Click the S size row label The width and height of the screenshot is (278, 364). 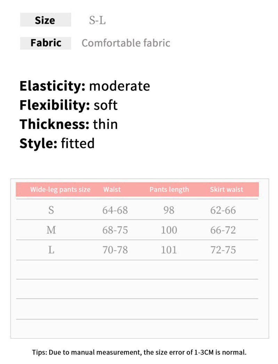tap(51, 210)
